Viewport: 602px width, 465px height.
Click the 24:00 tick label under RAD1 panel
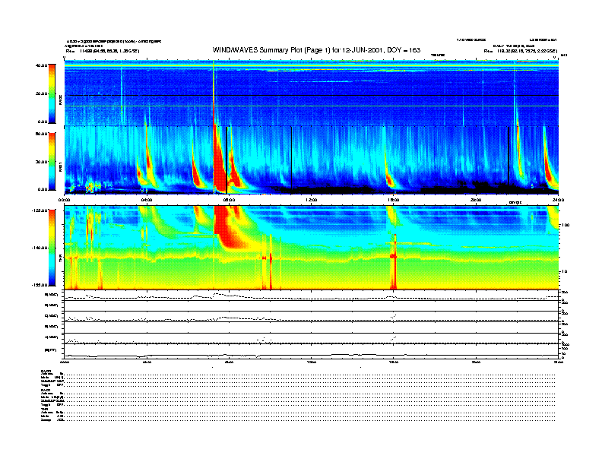click(x=558, y=200)
